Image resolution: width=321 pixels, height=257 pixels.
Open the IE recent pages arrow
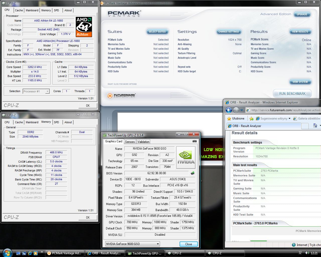[242, 110]
